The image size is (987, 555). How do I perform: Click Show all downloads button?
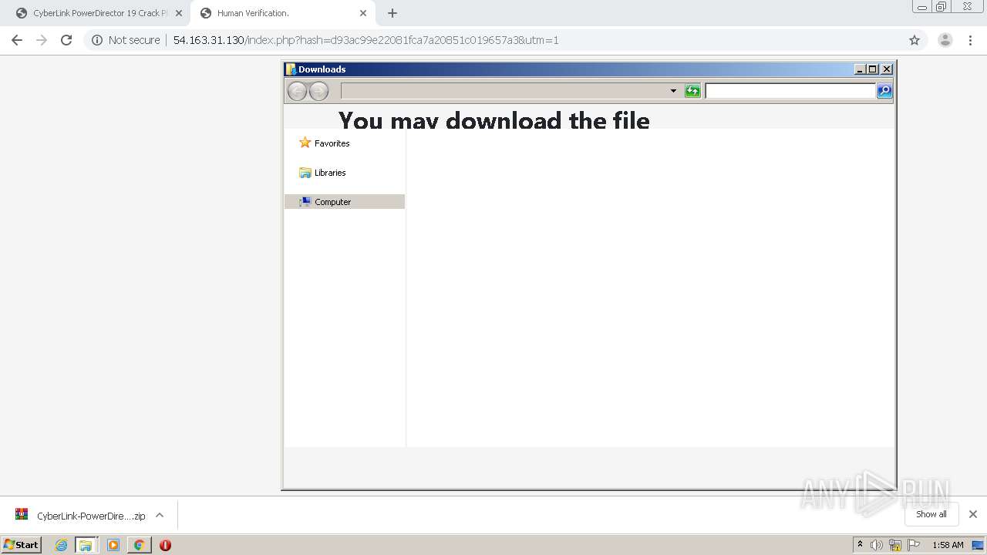931,514
